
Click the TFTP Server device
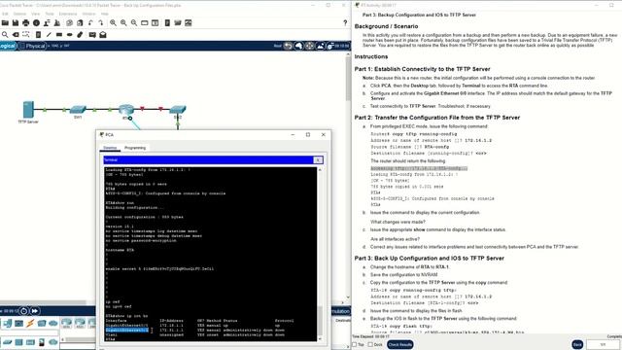(28, 110)
